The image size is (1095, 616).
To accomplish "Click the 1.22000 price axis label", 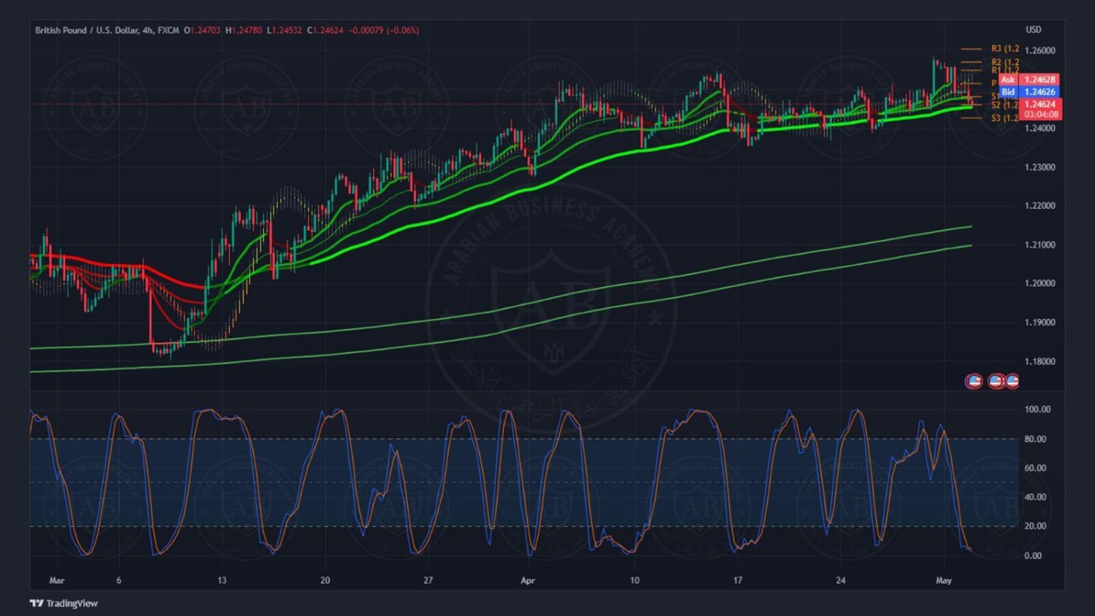I will 1040,206.
